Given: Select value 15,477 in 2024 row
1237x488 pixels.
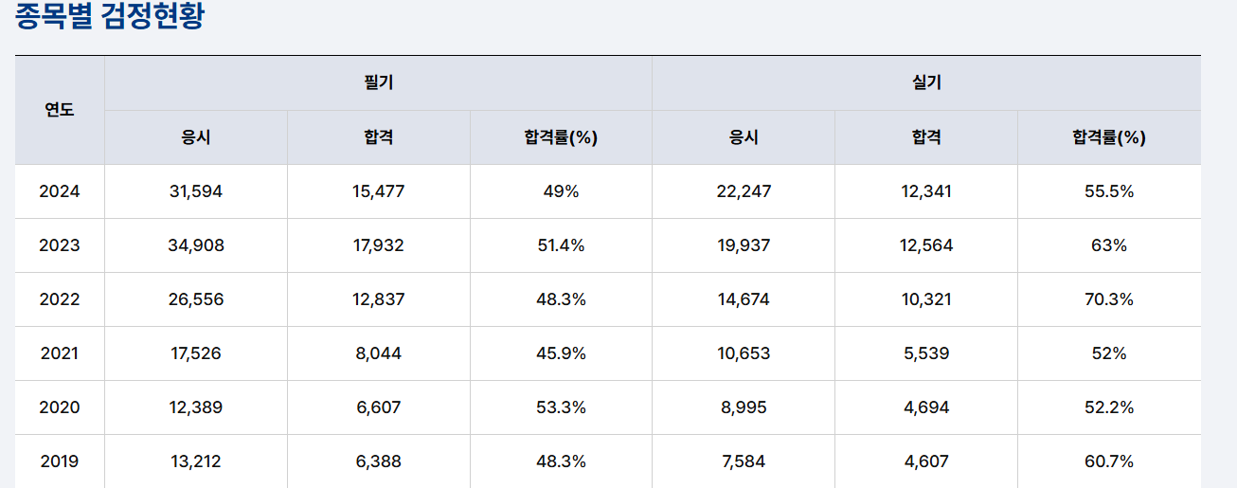Looking at the screenshot, I should 379,191.
